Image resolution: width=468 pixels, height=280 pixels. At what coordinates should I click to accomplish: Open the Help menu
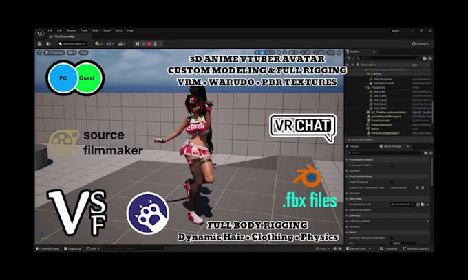(130, 30)
